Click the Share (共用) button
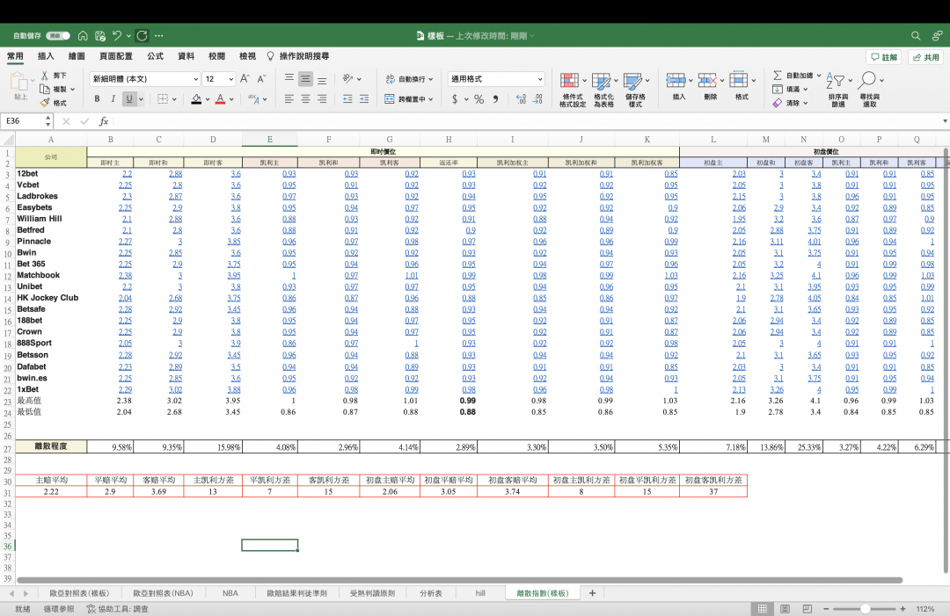This screenshot has height=616, width=950. pyautogui.click(x=925, y=57)
